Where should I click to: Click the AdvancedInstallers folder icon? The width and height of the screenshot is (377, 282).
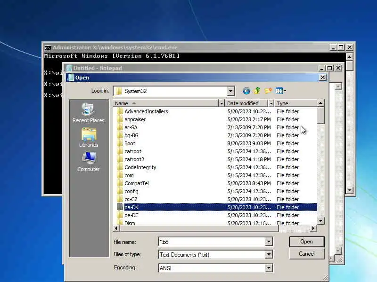[120, 111]
